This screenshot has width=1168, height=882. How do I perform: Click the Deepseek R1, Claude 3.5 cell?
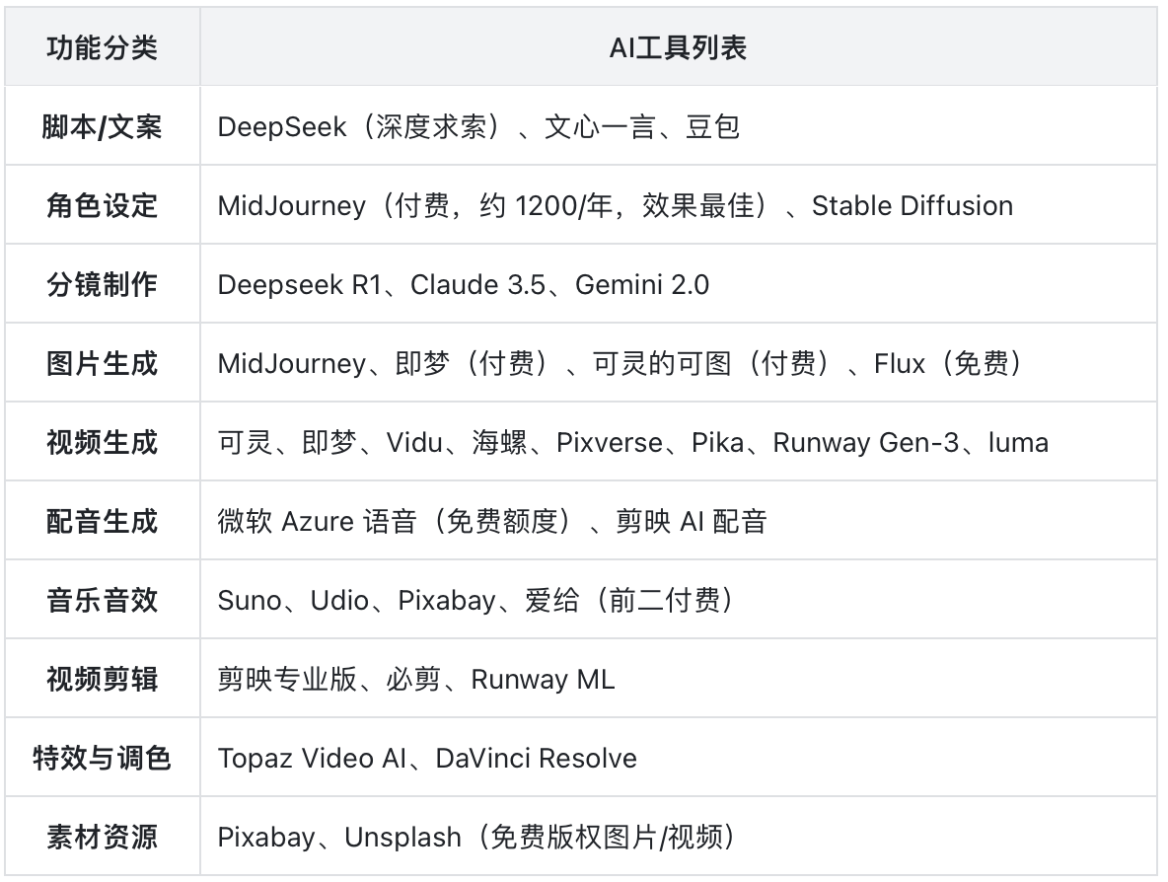[463, 285]
